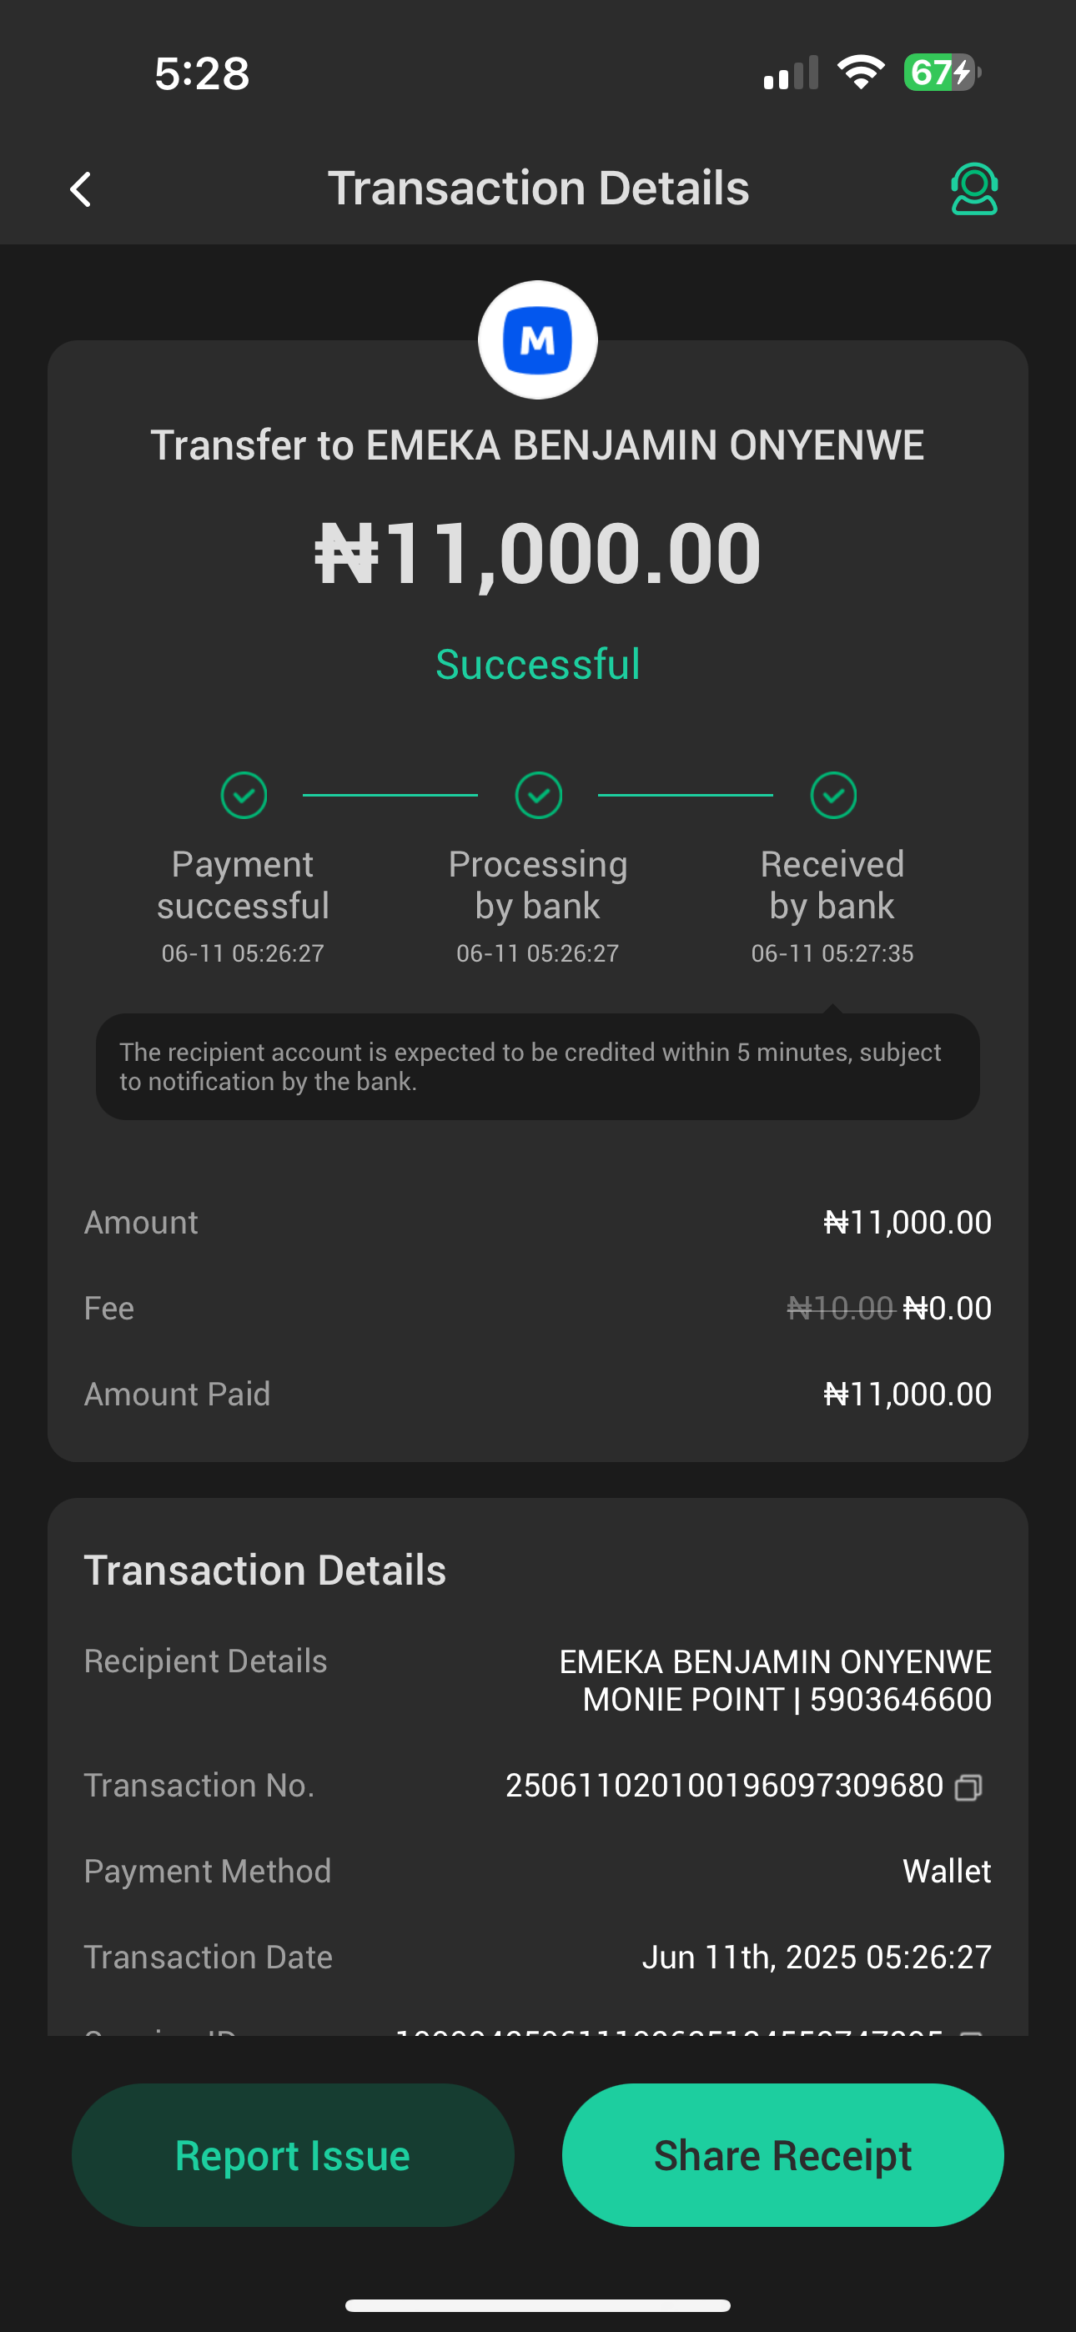Screen dimensions: 1076x2332
Task: Tap the ₦11,000.00 headline amount
Action: pos(538,553)
